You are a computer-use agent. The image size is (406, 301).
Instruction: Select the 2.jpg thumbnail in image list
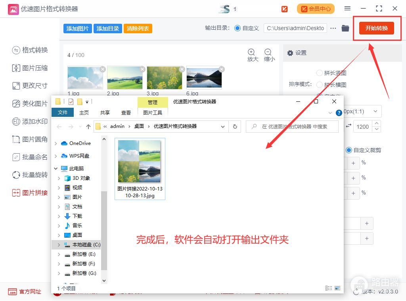tap(125, 78)
